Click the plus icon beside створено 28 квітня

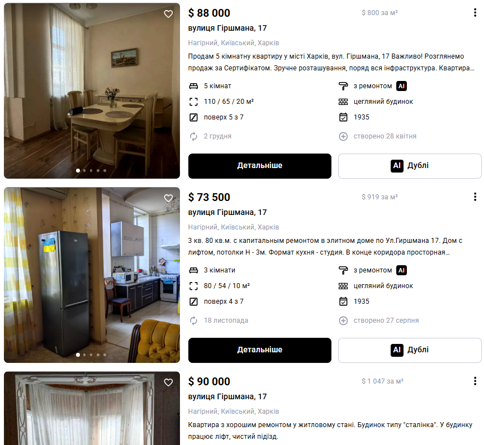[343, 136]
